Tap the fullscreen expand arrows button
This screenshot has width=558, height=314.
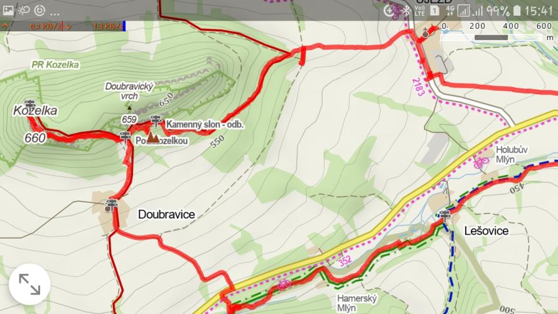pyautogui.click(x=30, y=284)
